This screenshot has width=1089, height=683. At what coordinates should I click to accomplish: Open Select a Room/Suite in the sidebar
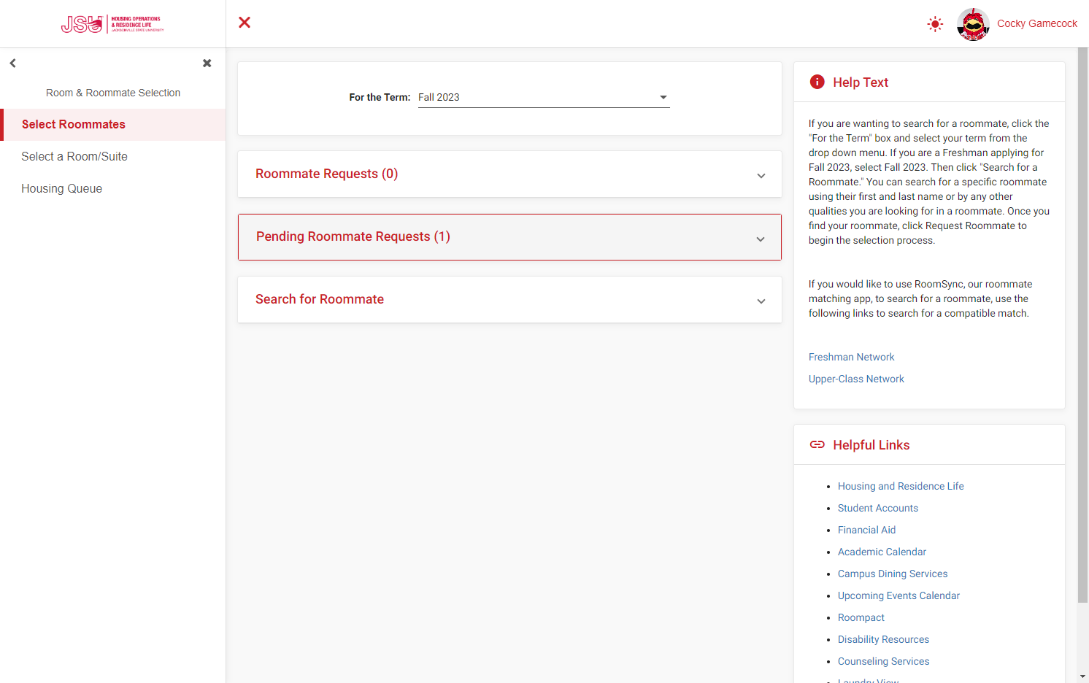pyautogui.click(x=114, y=157)
